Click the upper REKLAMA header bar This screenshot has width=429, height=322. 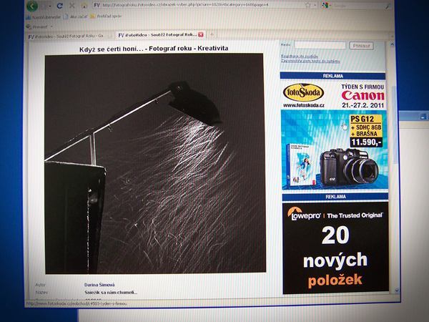[332, 76]
